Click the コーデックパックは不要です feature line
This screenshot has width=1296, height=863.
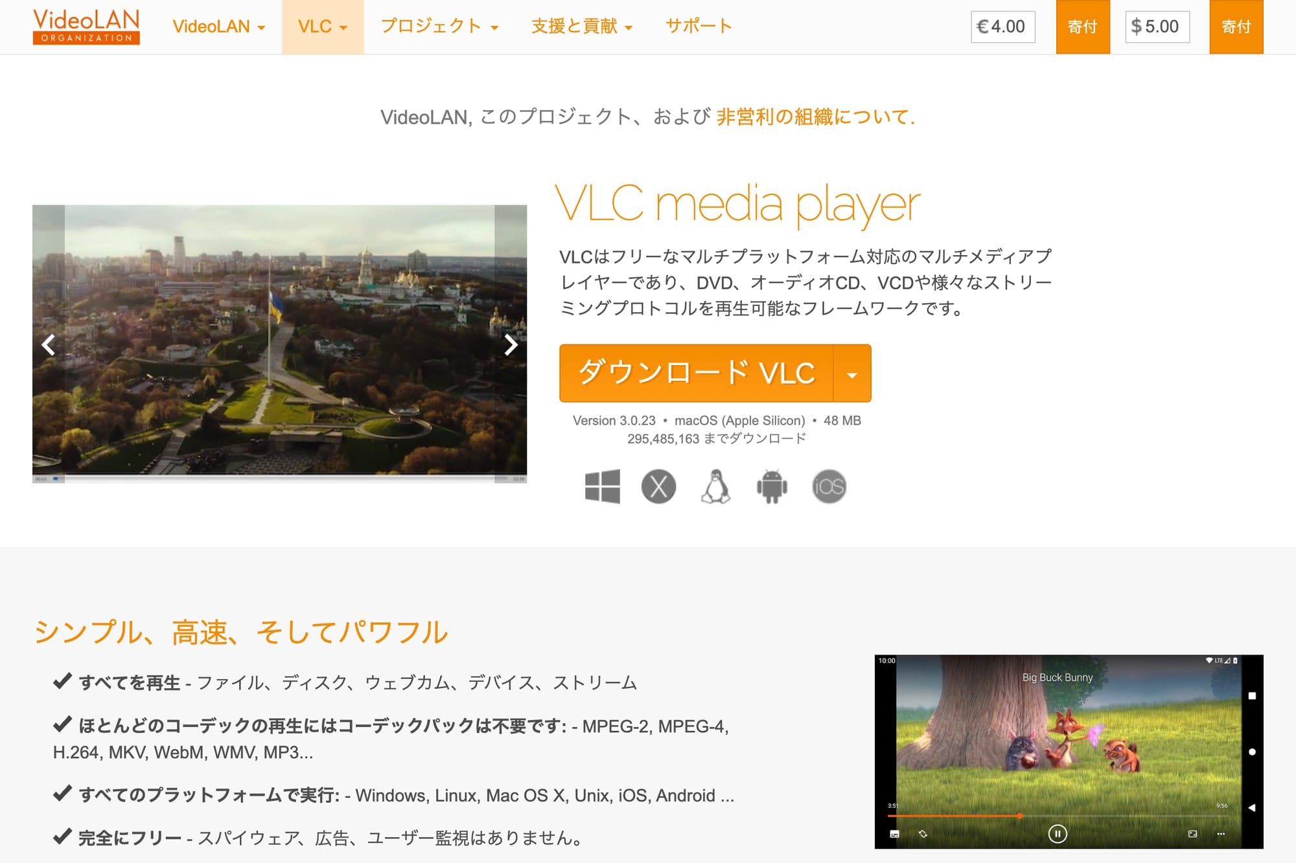[x=391, y=739]
